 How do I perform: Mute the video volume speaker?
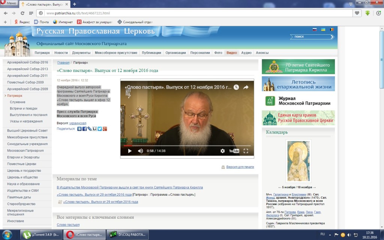[140, 151]
